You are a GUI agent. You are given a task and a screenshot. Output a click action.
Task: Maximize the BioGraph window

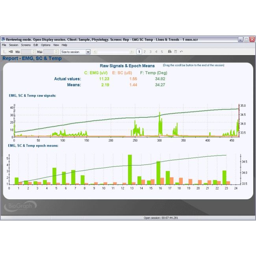[247, 39]
